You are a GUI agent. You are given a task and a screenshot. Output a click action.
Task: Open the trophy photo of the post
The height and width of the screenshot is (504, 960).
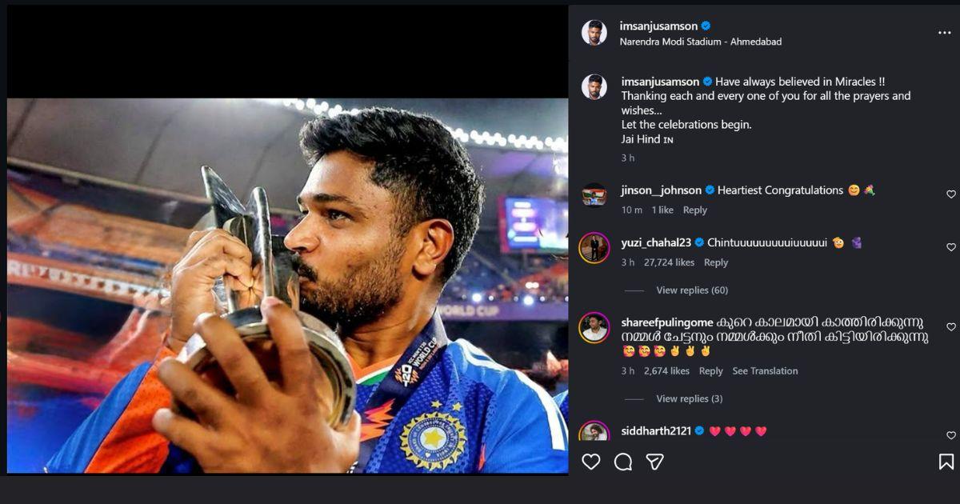pyautogui.click(x=287, y=286)
